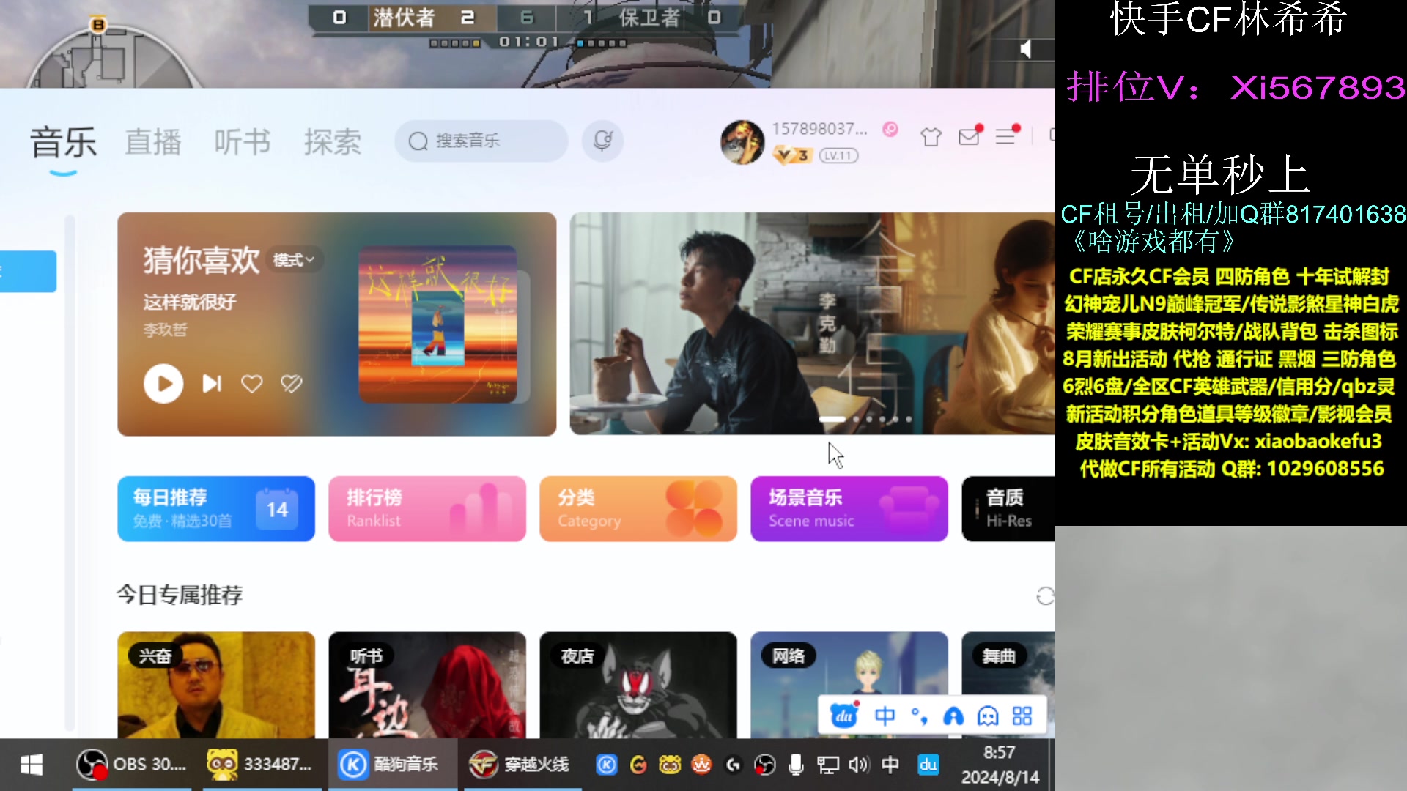
Task: Switch to the 听书 tab
Action: point(243,142)
